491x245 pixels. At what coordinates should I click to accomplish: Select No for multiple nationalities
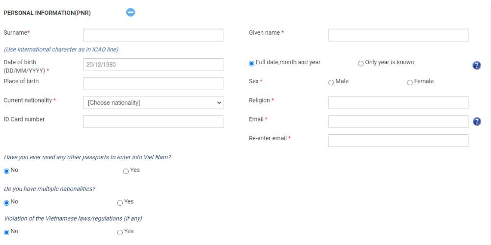(x=6, y=203)
